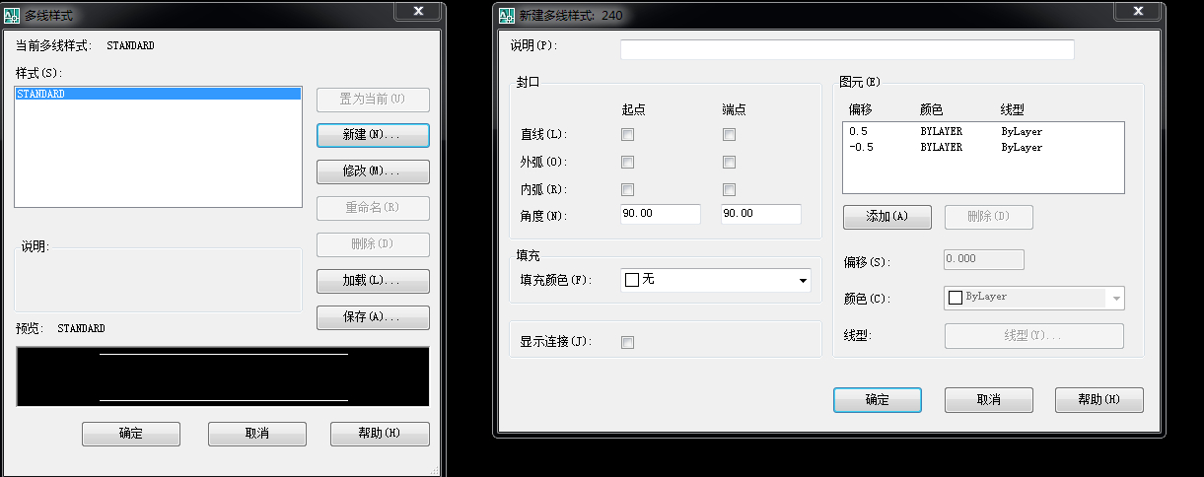The width and height of the screenshot is (1204, 477).
Task: Click the ByLayer color swatch
Action: pyautogui.click(x=955, y=298)
